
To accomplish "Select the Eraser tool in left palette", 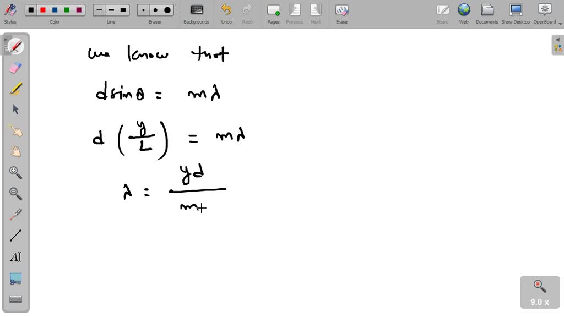I will point(15,67).
